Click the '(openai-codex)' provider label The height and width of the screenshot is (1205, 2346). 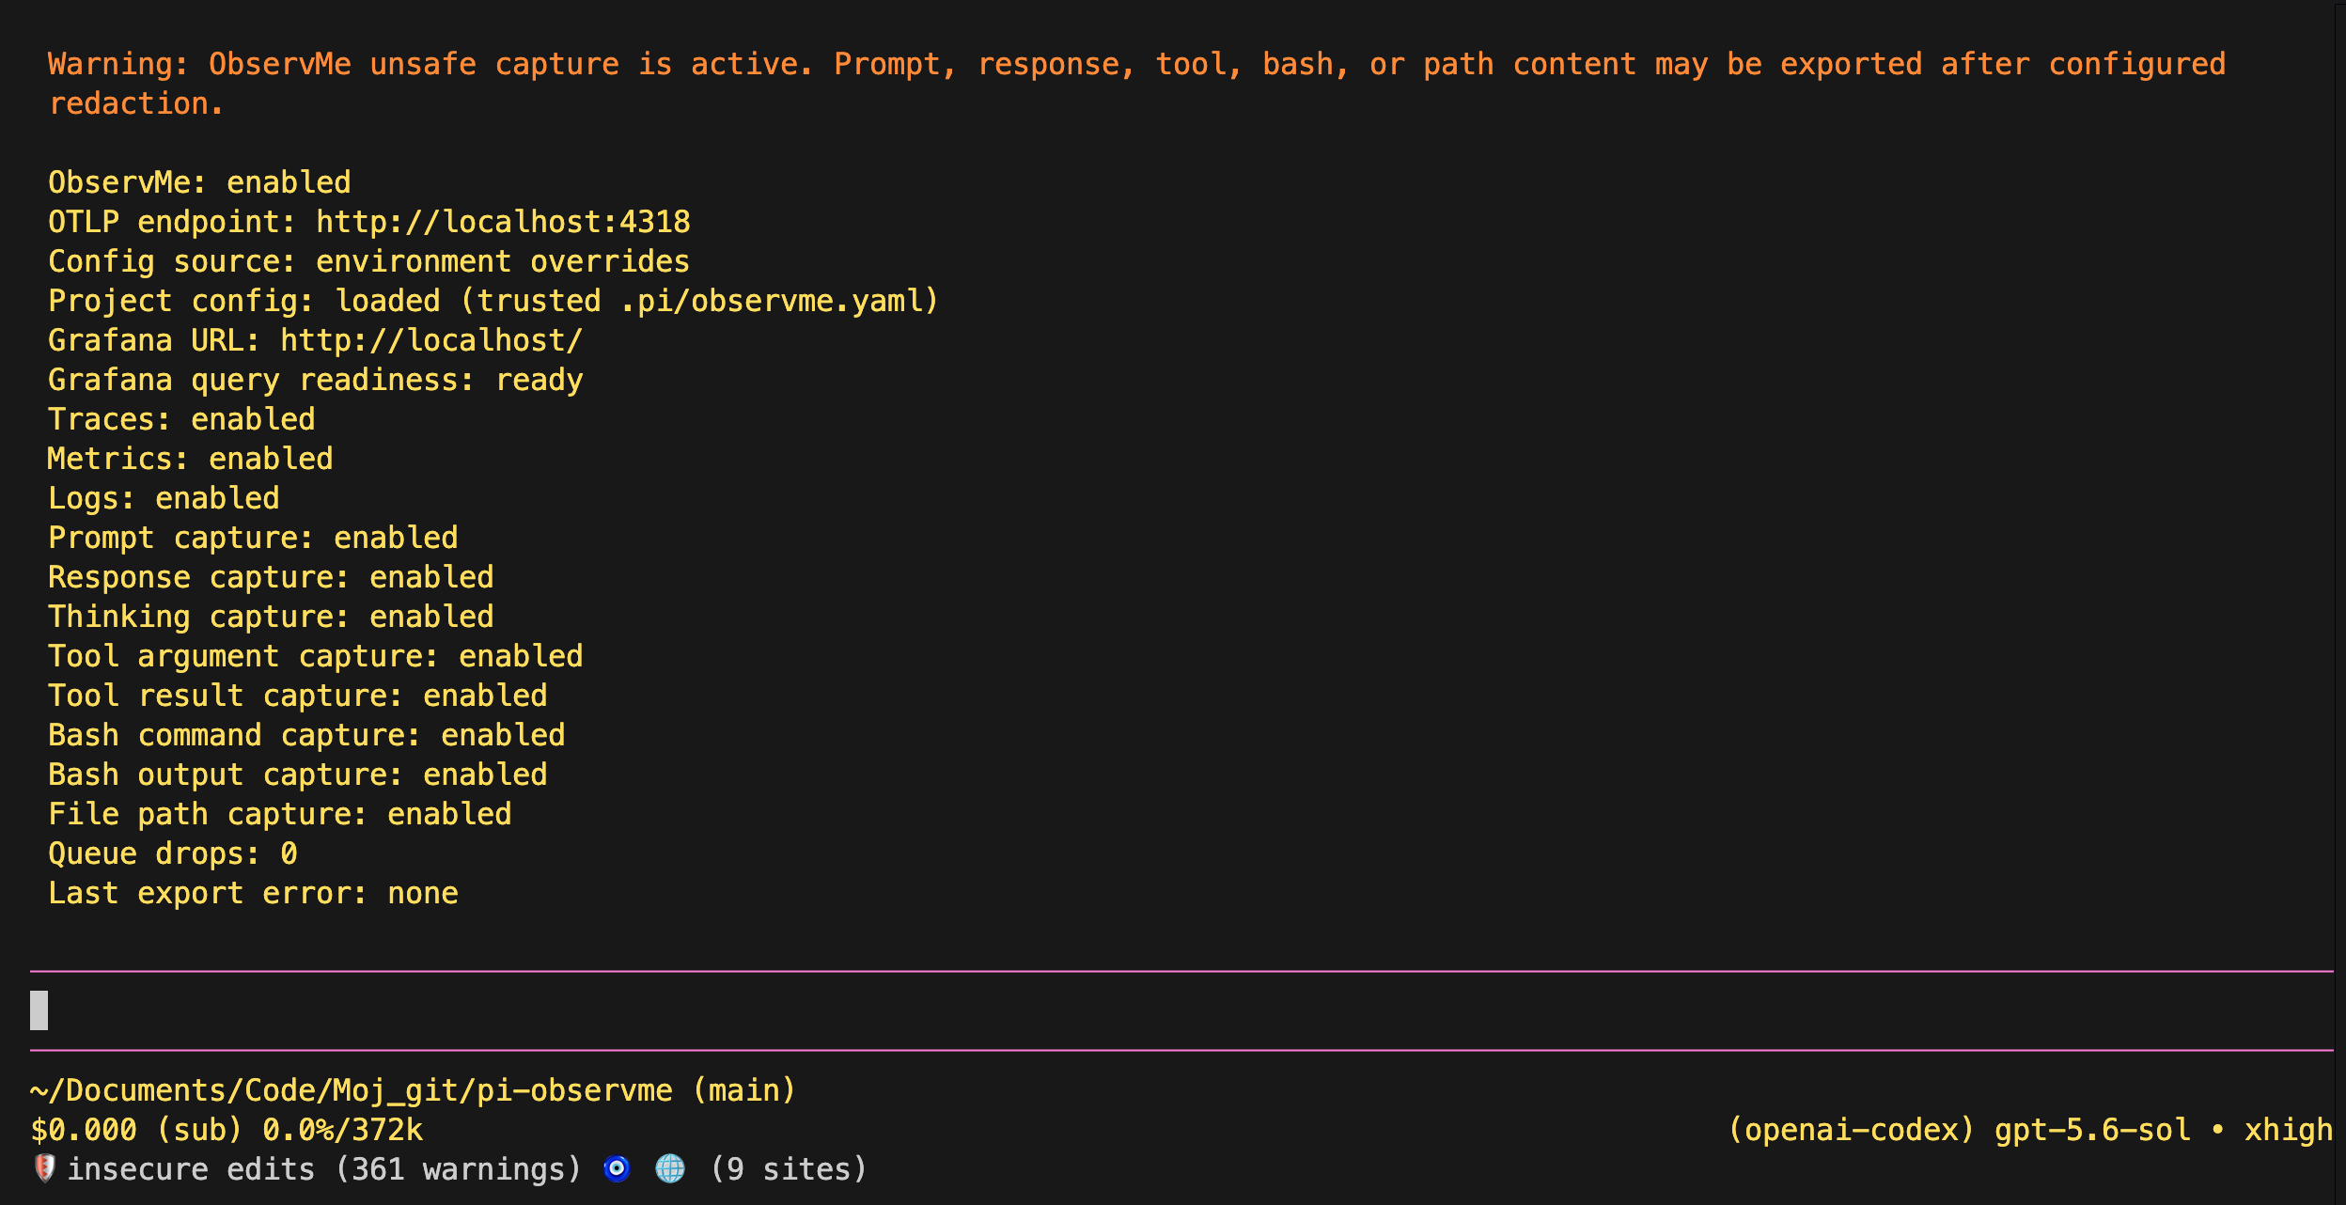(x=1852, y=1130)
